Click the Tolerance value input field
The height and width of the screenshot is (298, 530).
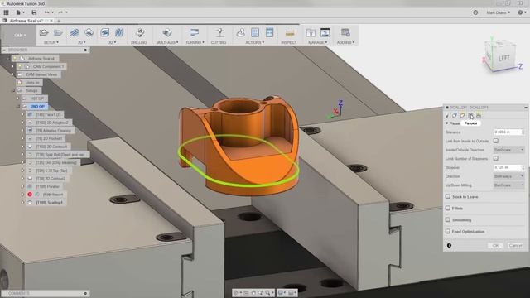[508, 132]
